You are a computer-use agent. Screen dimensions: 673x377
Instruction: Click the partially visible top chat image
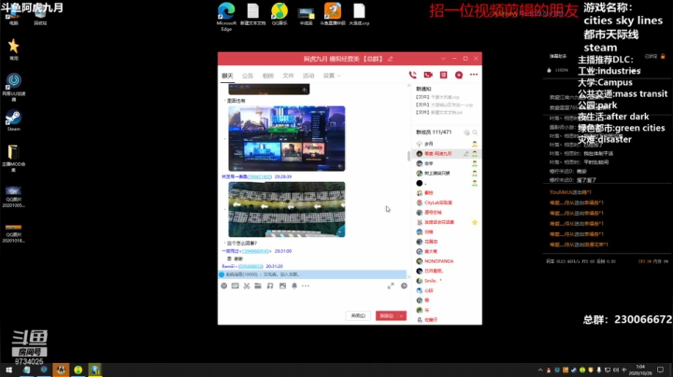(268, 89)
